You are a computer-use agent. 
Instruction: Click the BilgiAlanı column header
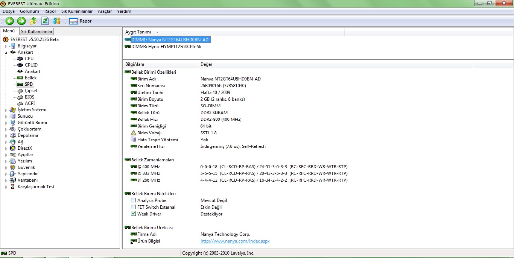(160, 64)
